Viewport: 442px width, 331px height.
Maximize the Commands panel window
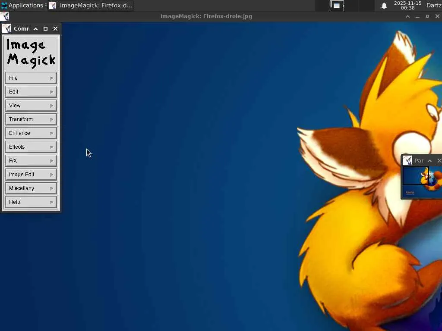point(45,29)
